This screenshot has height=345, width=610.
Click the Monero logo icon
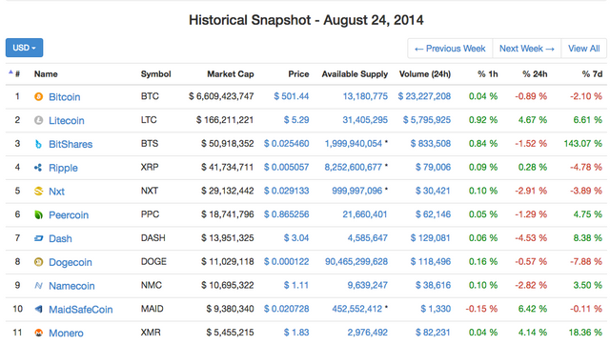coord(38,333)
